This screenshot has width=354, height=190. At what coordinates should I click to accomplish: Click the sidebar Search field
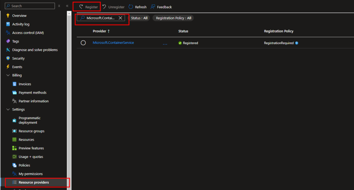point(30,6)
